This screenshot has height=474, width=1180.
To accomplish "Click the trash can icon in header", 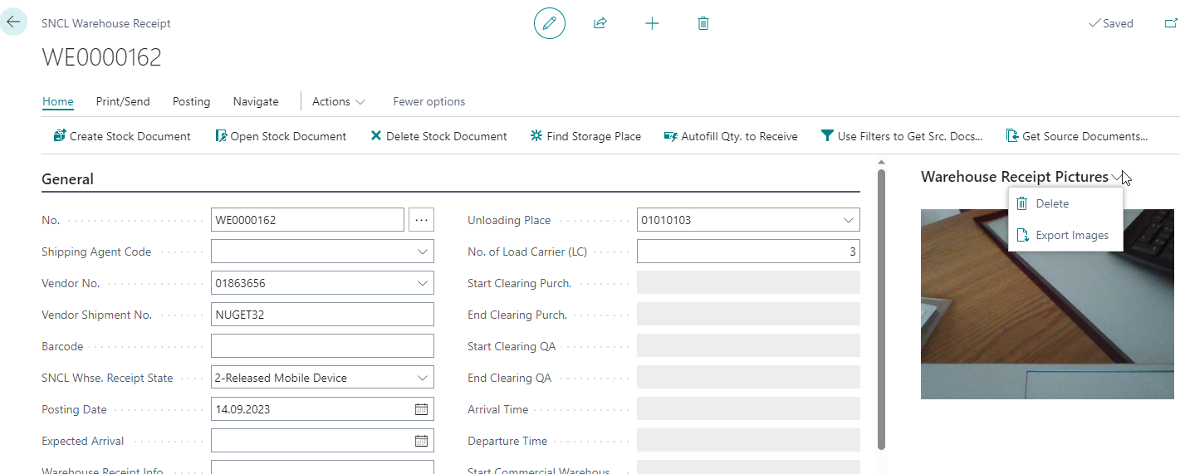I will [703, 23].
